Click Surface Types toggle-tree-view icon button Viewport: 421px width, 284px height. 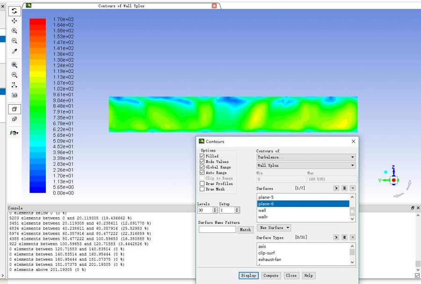click(x=336, y=237)
